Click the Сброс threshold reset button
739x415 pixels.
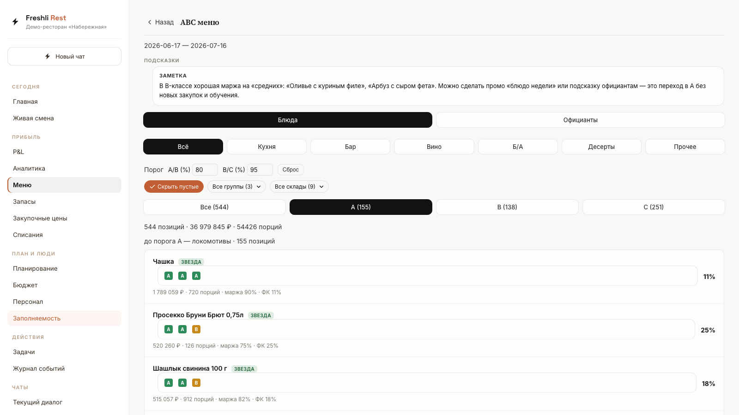pyautogui.click(x=291, y=170)
